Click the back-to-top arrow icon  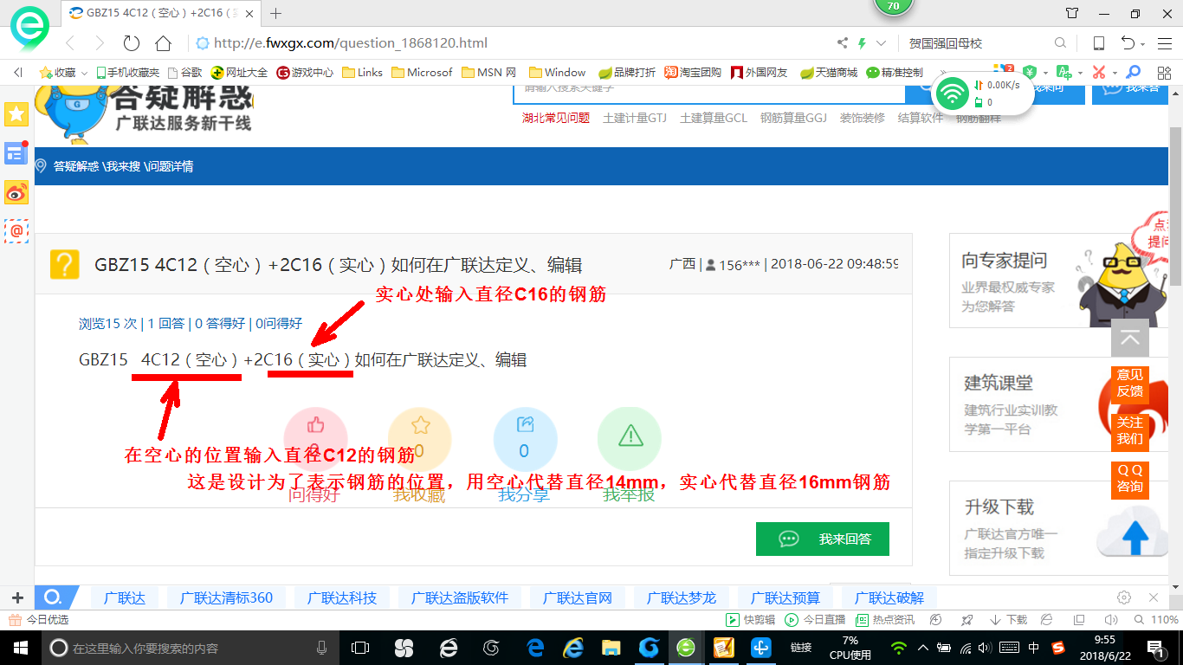click(x=1130, y=339)
